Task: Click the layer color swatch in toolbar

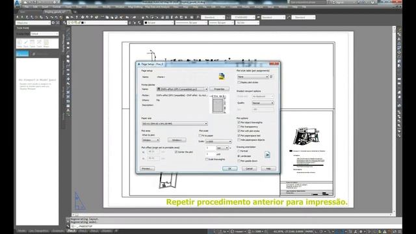Action: [x=83, y=23]
